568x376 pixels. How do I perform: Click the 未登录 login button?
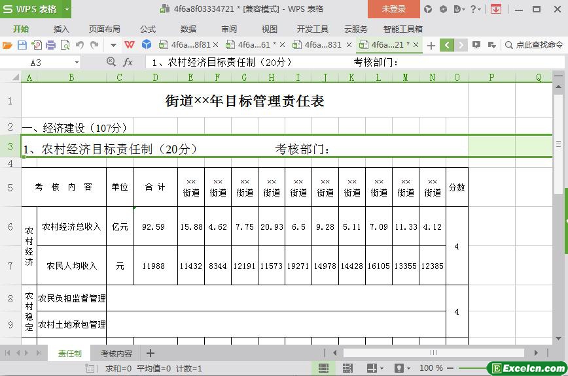point(393,9)
